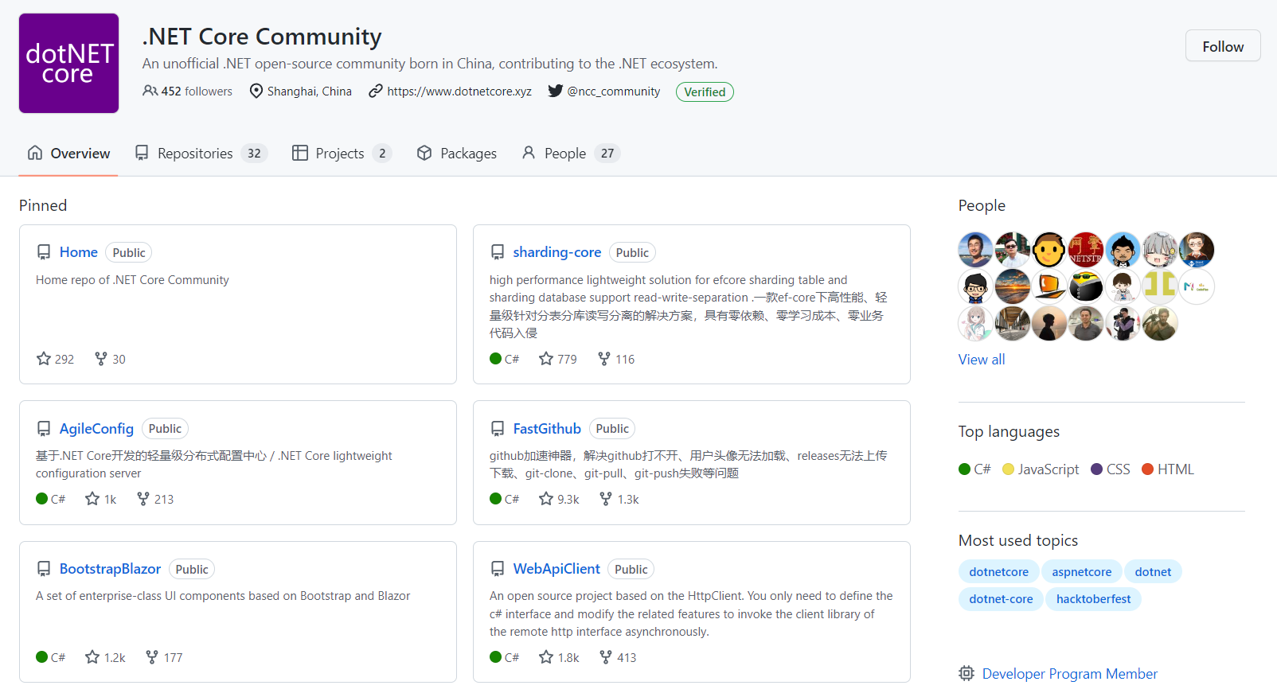Open the Projects tab

[342, 154]
